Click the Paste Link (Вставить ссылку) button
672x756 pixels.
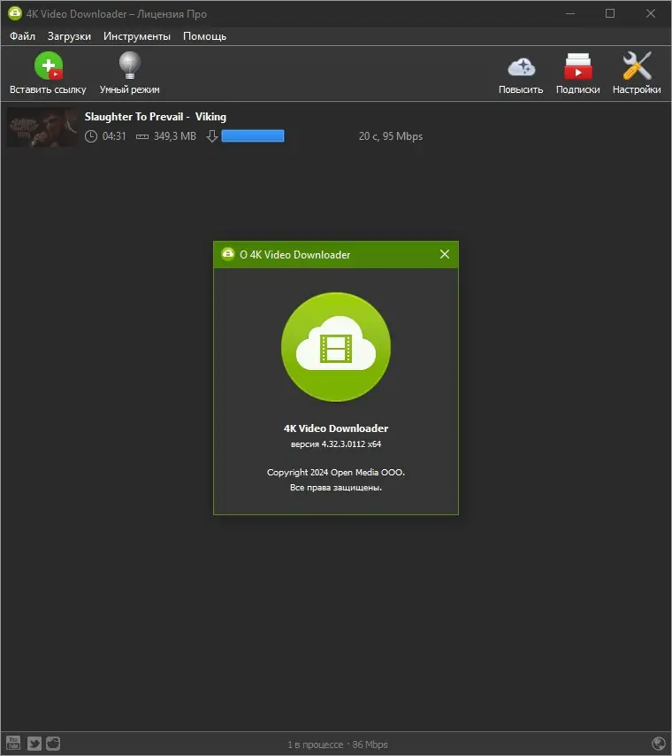pos(48,73)
